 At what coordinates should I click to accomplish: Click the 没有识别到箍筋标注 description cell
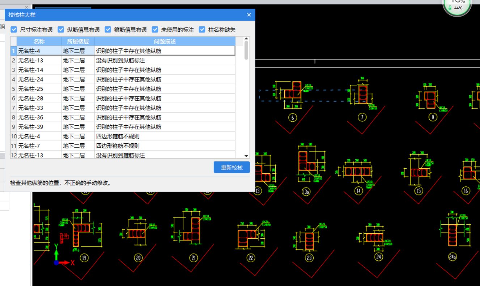[165, 155]
